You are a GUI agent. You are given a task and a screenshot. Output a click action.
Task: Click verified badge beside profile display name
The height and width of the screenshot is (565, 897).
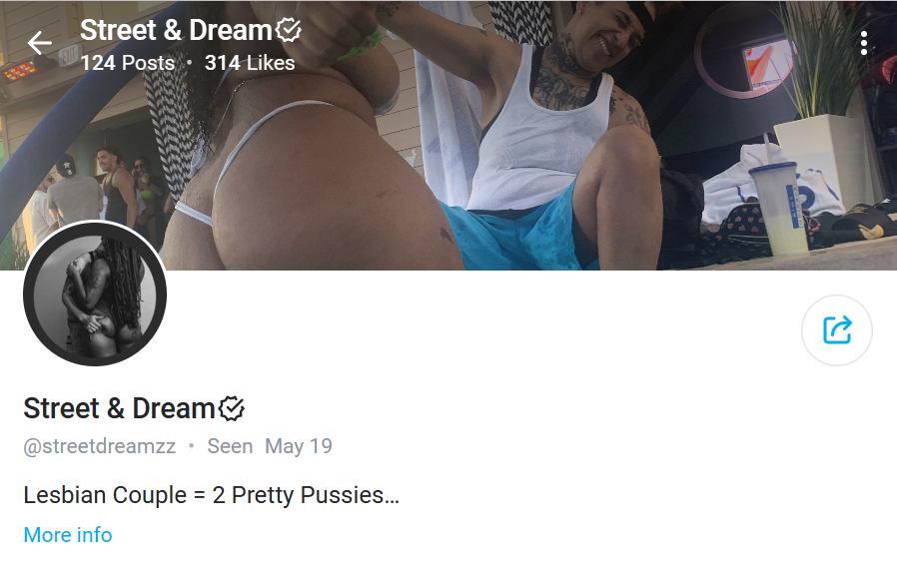232,408
